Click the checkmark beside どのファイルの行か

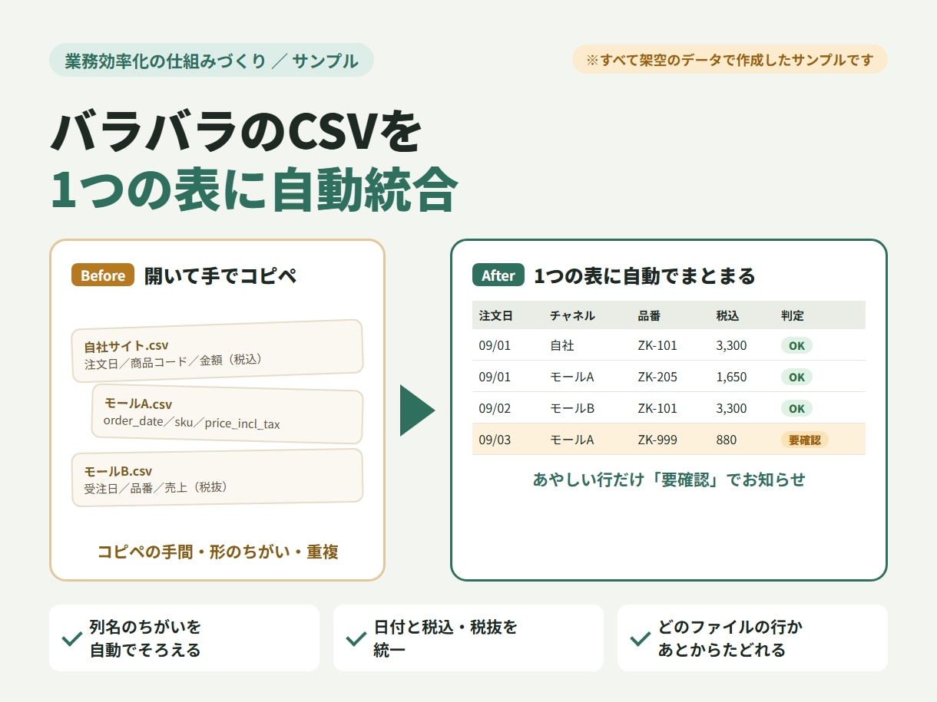pos(641,638)
